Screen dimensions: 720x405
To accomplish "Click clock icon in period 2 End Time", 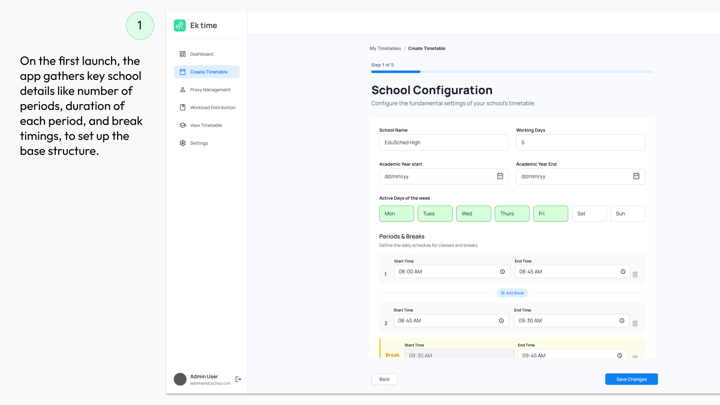I will click(622, 321).
